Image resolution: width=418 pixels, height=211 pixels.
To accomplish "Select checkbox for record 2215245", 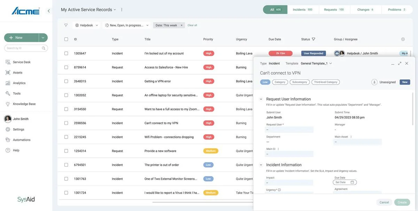I will [x=66, y=137].
